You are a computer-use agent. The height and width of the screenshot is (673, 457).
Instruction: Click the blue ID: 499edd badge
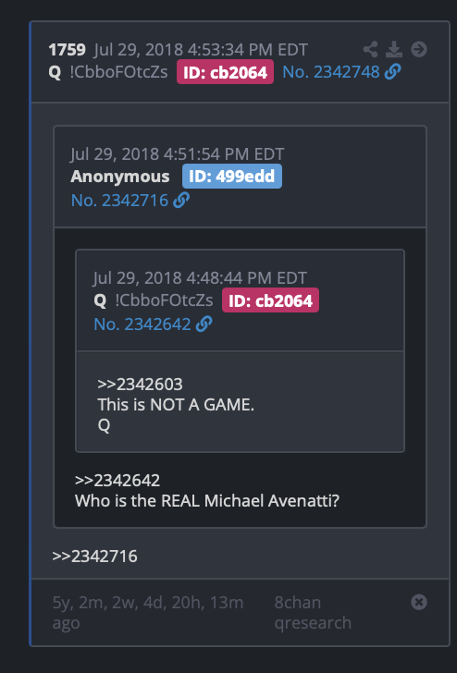click(x=232, y=177)
